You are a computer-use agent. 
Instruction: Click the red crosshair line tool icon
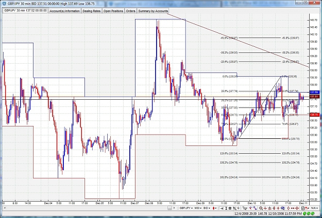click(265, 208)
